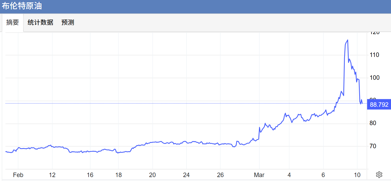Click the 18 date tick on x-axis
This screenshot has height=181, width=391.
[x=118, y=175]
